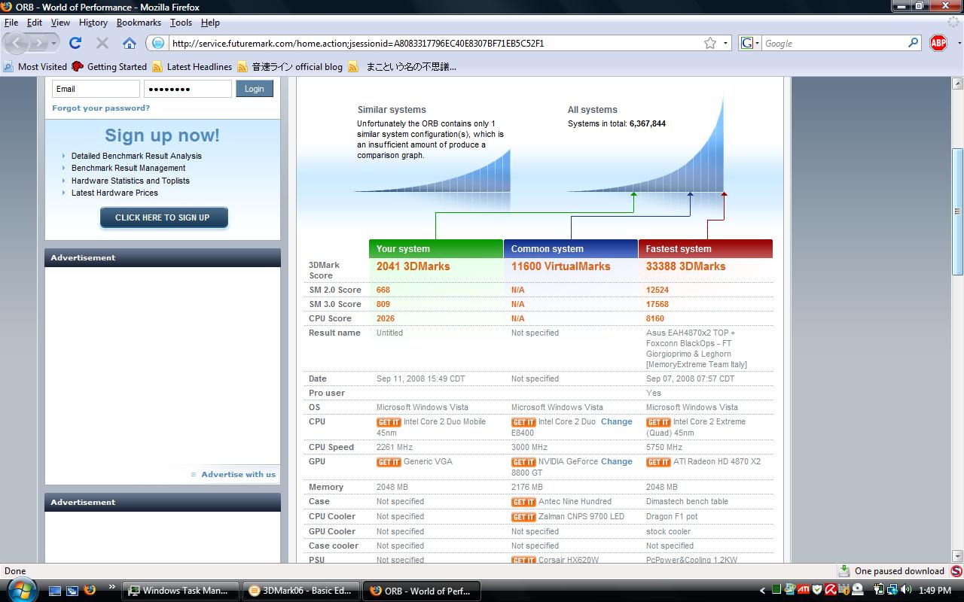Click the Your system tab header
This screenshot has width=964, height=602.
coord(436,248)
